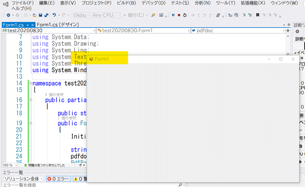Click the Next Bookmark icon

pyautogui.click(x=270, y=15)
